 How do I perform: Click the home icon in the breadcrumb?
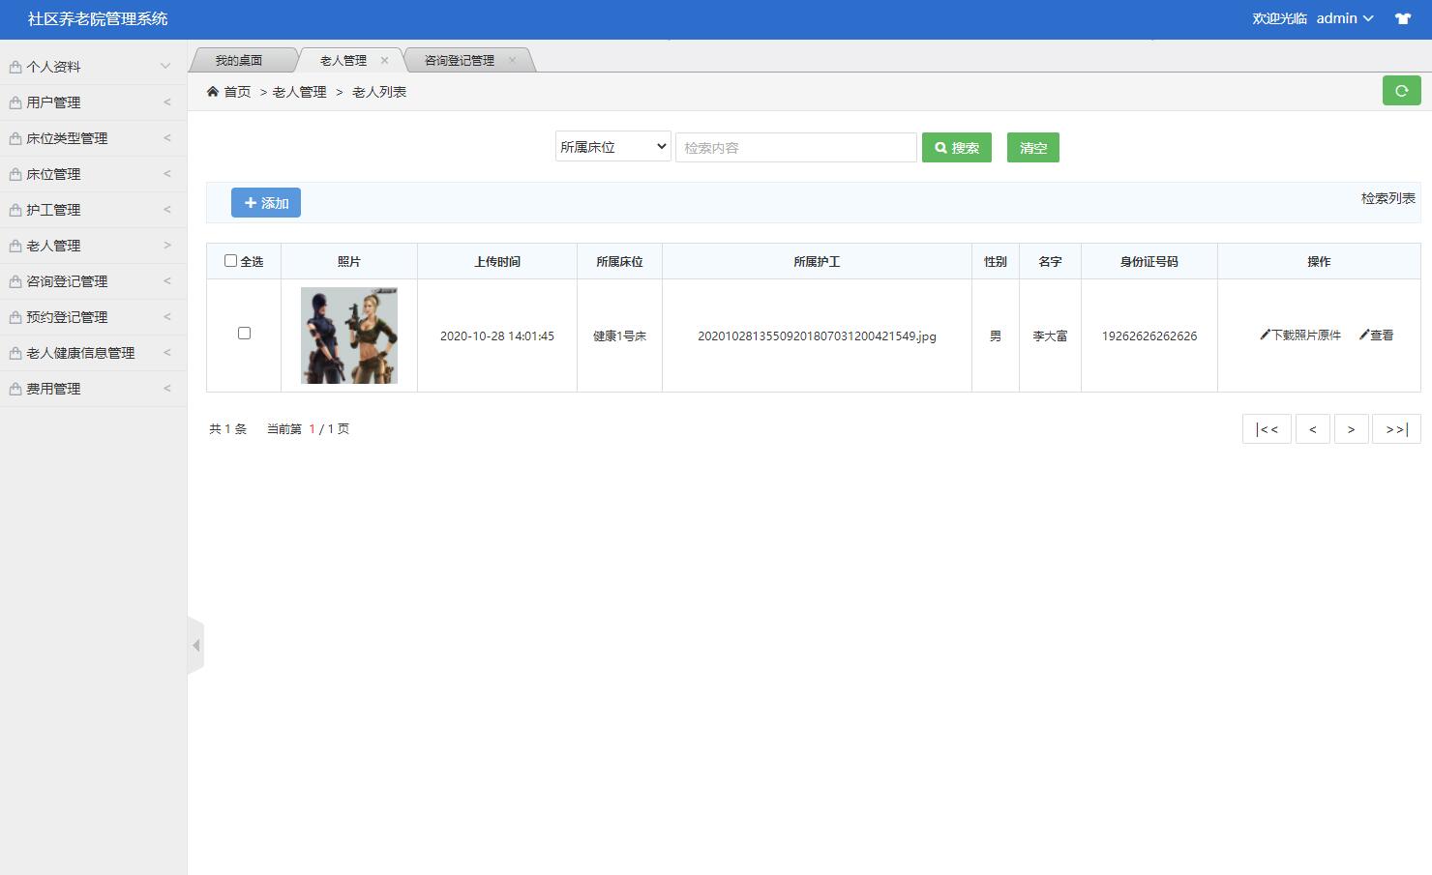[x=211, y=91]
